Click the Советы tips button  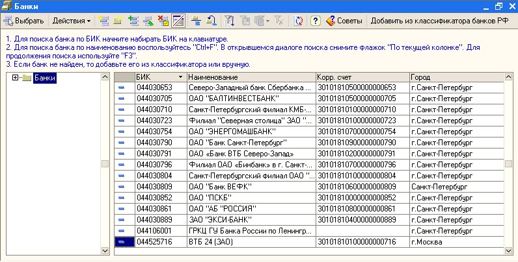(x=344, y=21)
